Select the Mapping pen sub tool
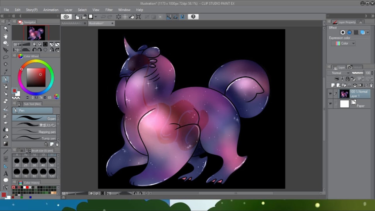 click(34, 132)
